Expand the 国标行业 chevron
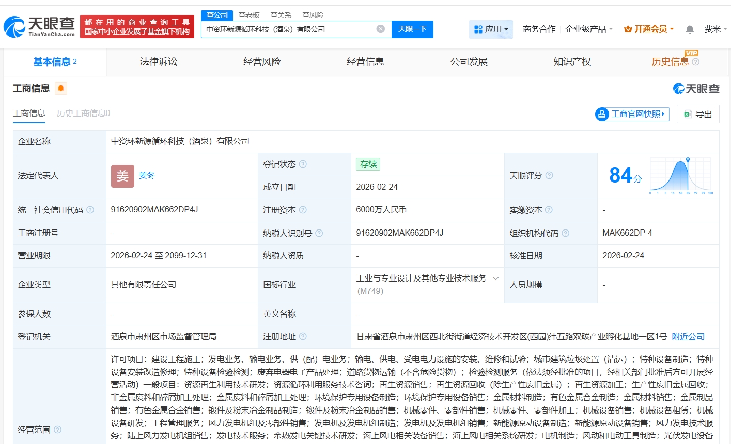This screenshot has height=444, width=731. (496, 278)
